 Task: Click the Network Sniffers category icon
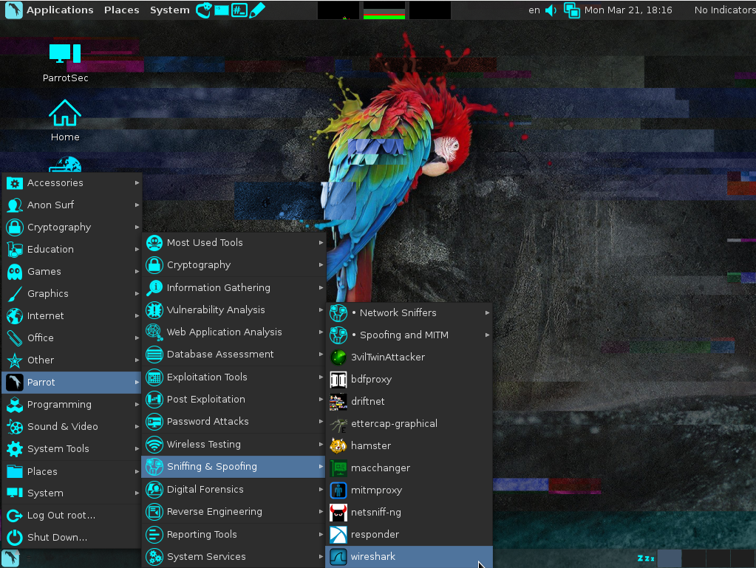coord(338,312)
